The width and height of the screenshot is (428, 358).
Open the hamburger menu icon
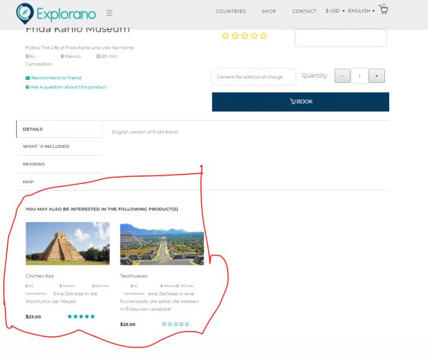[x=109, y=13]
